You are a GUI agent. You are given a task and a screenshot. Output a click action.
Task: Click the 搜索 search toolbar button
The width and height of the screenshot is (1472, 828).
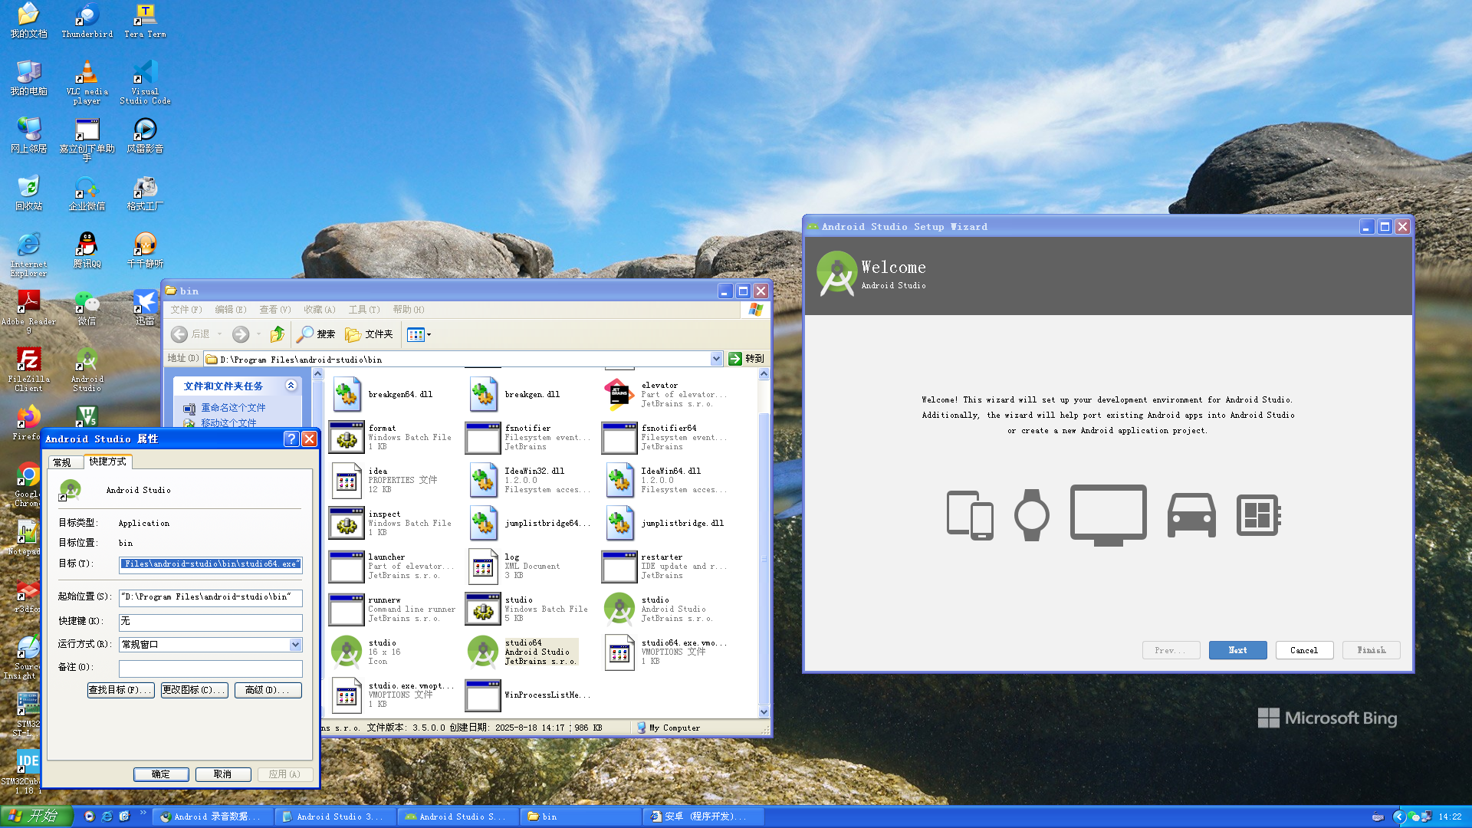click(317, 334)
